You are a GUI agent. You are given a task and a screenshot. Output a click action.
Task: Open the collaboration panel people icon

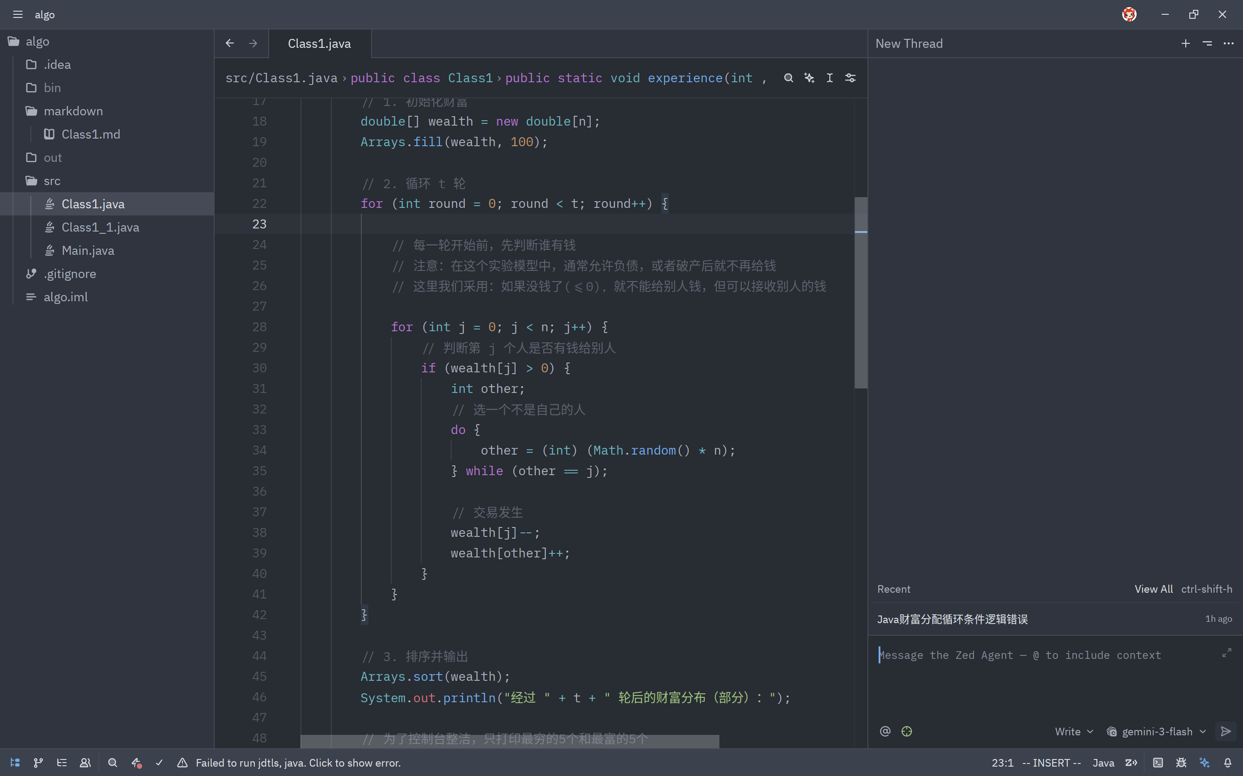(85, 763)
